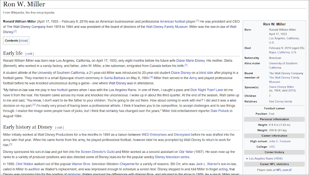Open the John C. Fremont link
The image size is (309, 175).
click(x=280, y=141)
